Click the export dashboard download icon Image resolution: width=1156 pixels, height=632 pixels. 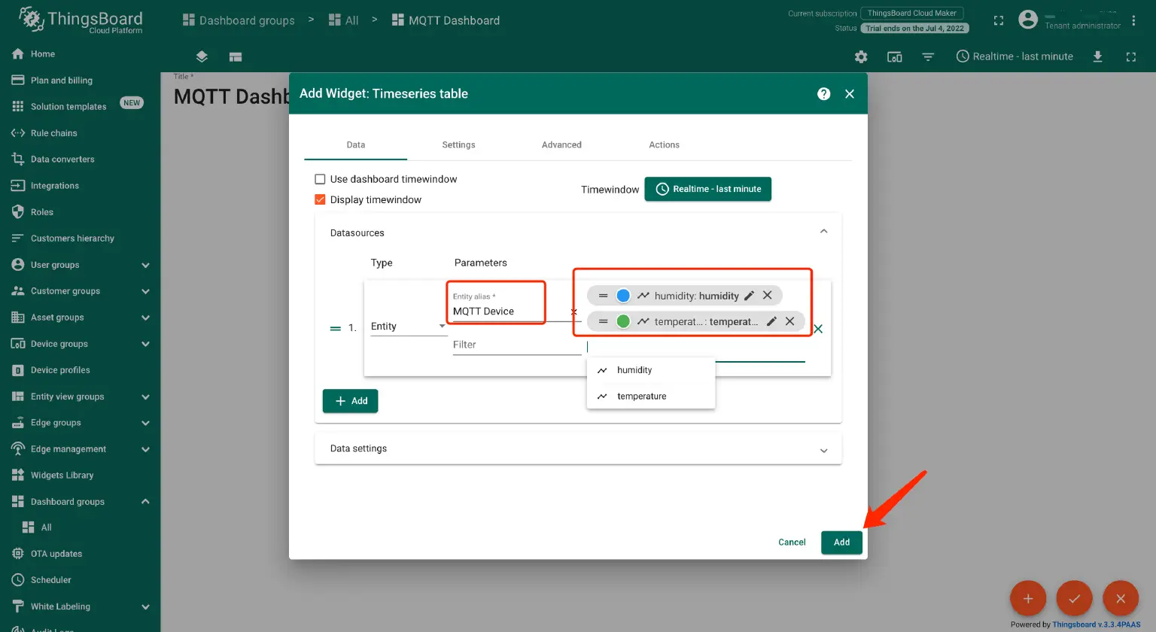point(1097,57)
